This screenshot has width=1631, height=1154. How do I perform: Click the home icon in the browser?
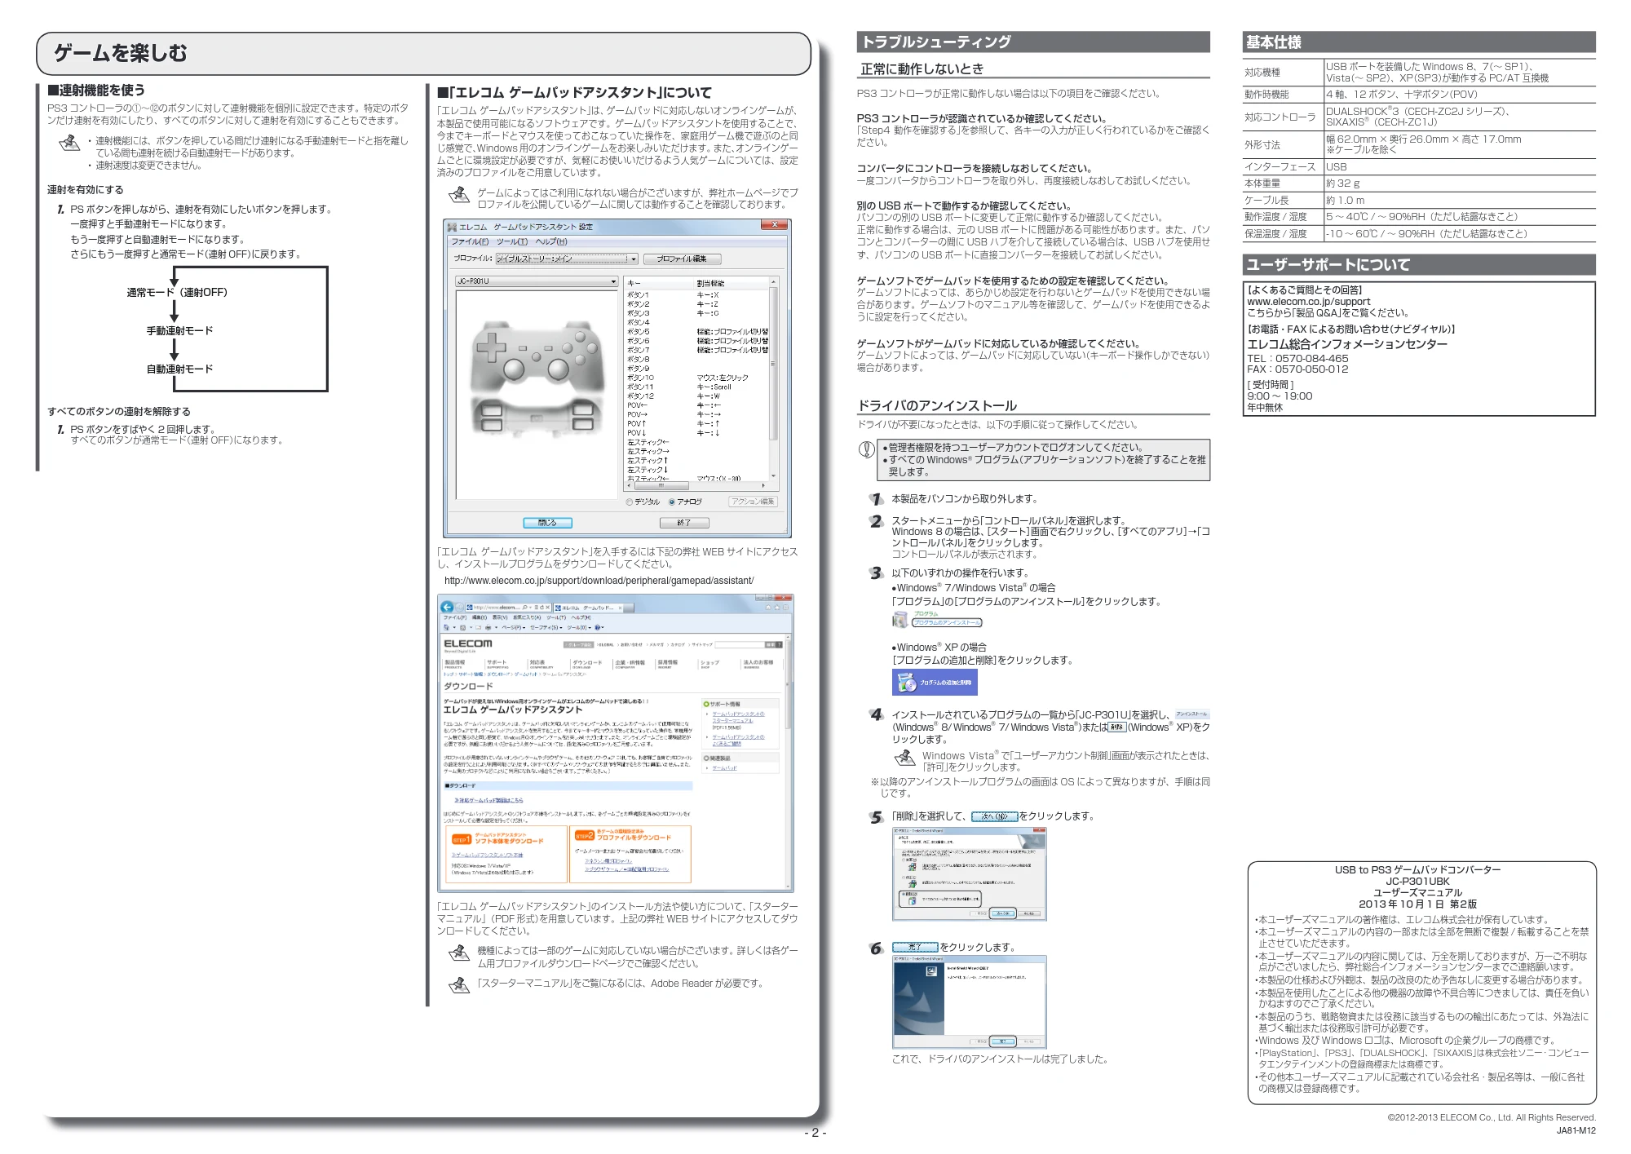click(767, 607)
